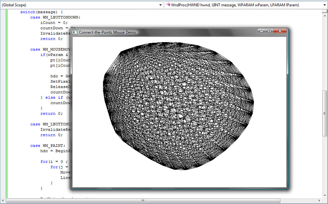Image resolution: width=328 pixels, height=204 pixels.
Task: Click the 'case WM_LBUTTONDOWN:' code line
Action: 55,17
